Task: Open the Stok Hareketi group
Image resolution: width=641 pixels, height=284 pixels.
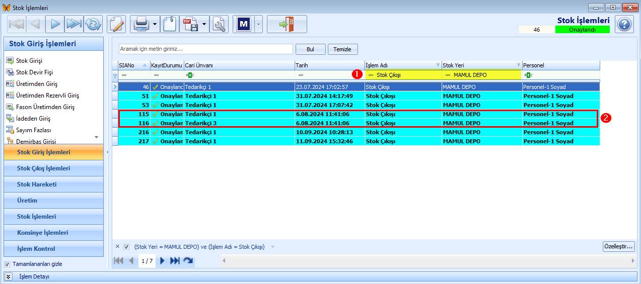Action: click(x=54, y=184)
